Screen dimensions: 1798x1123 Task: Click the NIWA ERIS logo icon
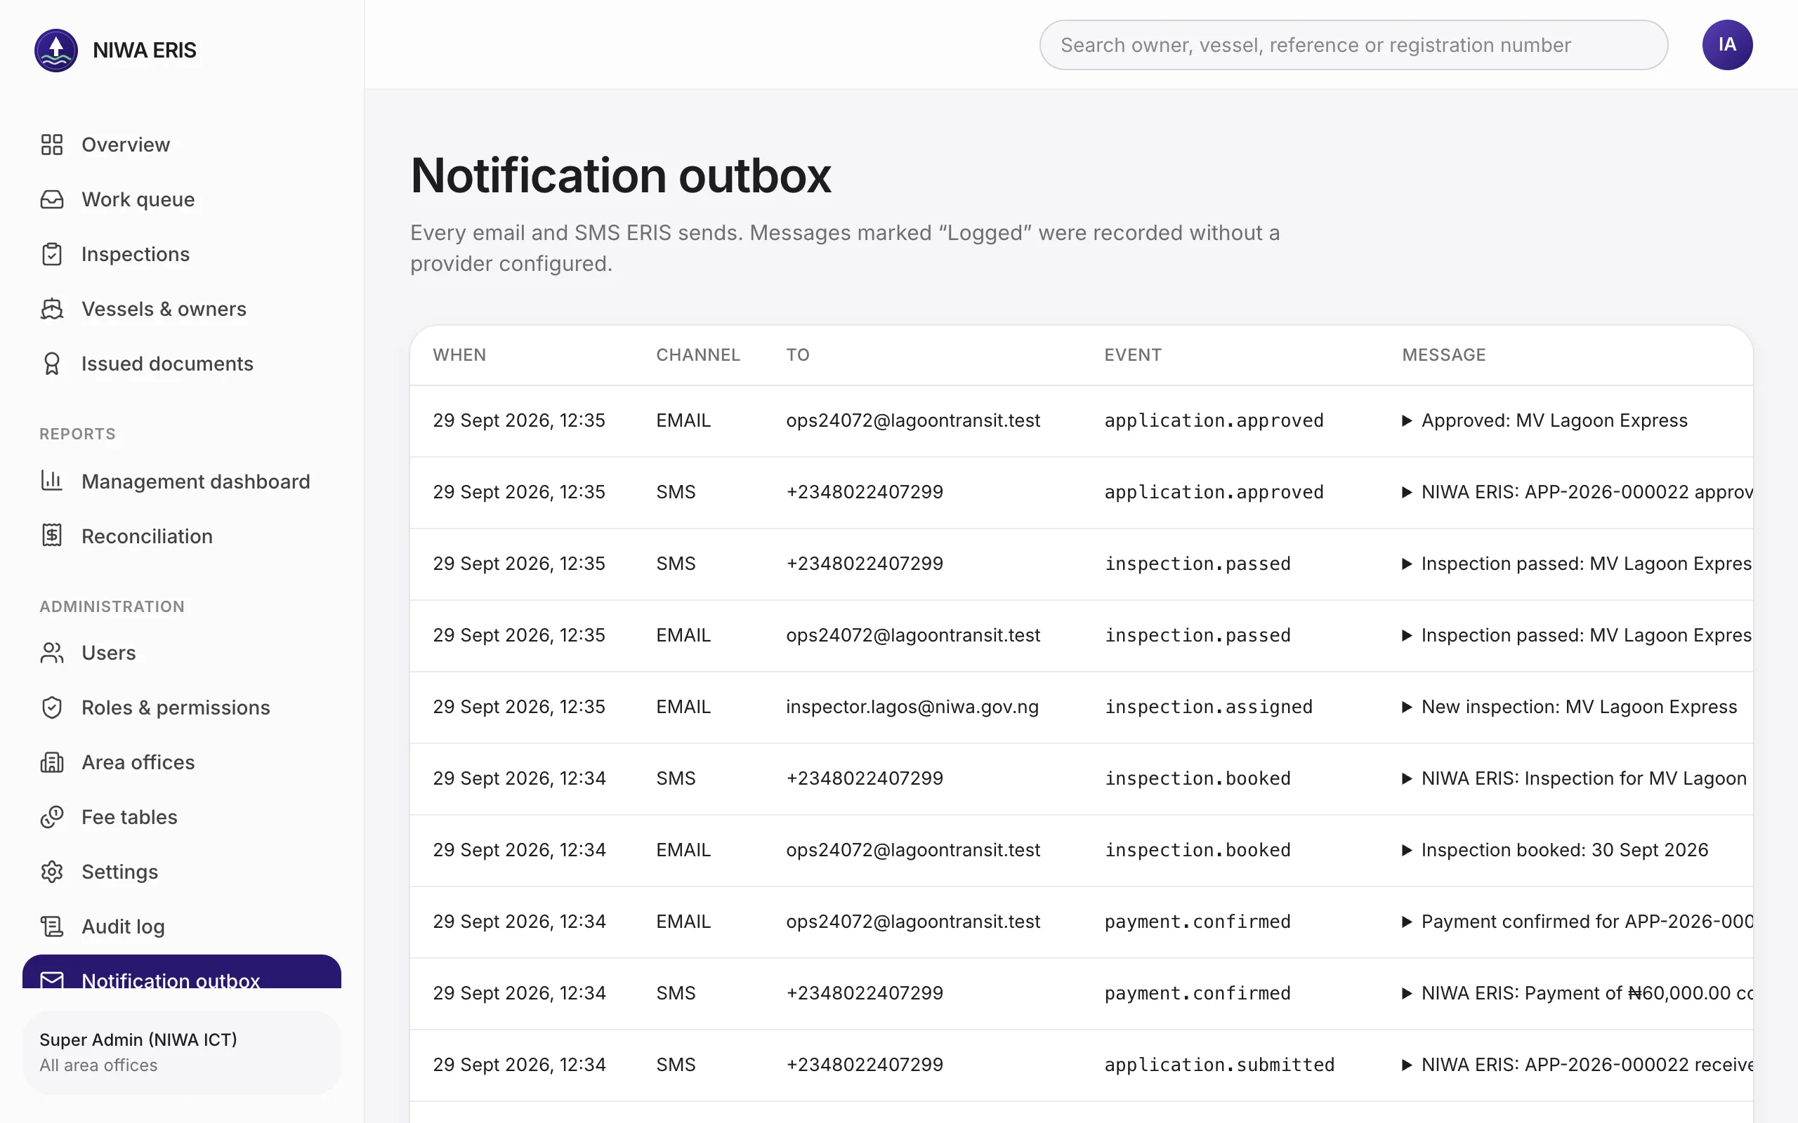[55, 50]
